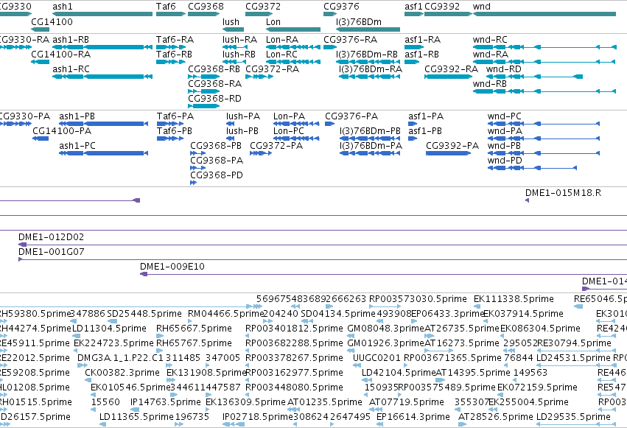
Task: Select the DME1-009E10 clone label
Action: (172, 267)
